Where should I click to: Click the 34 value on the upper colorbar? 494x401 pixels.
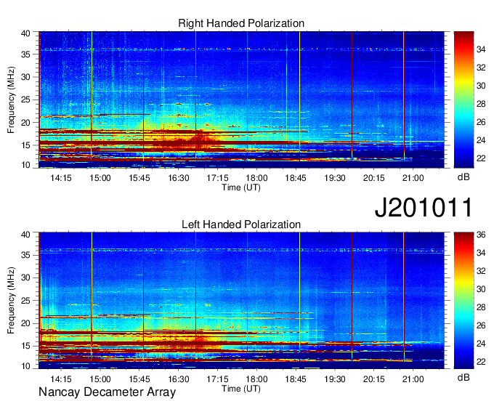[481, 49]
